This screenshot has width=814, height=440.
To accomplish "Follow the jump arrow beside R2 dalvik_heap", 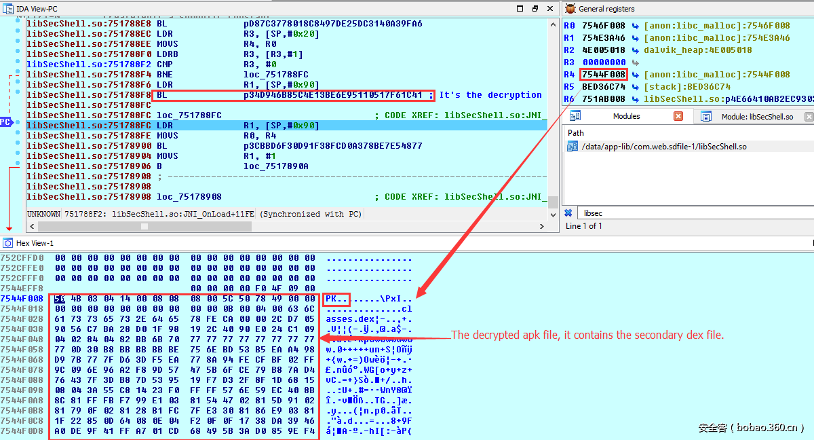I will pos(634,50).
